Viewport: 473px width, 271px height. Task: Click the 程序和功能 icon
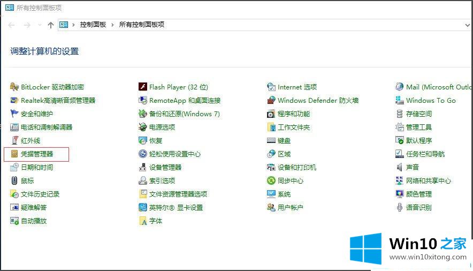click(271, 114)
